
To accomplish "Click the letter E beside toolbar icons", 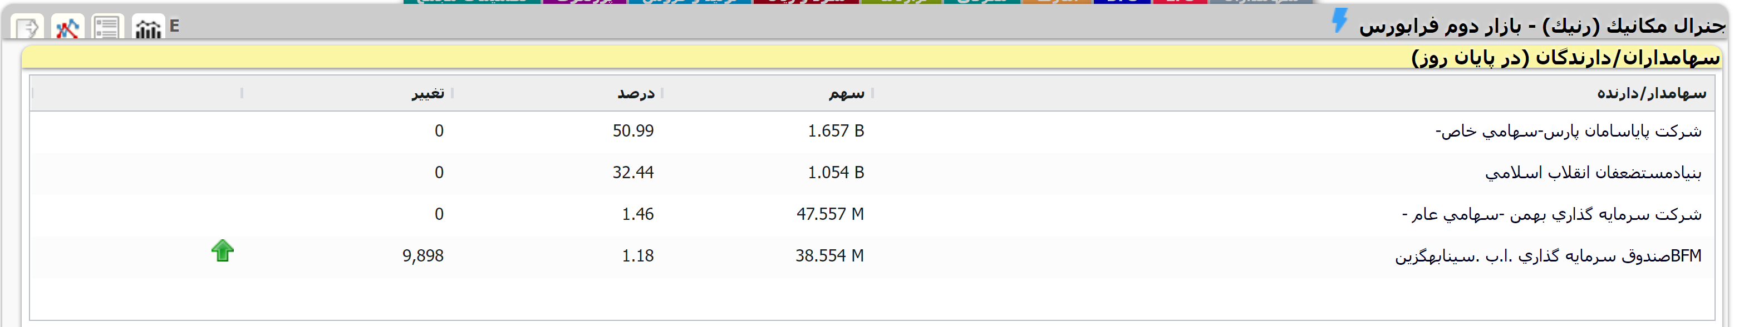I will point(175,26).
